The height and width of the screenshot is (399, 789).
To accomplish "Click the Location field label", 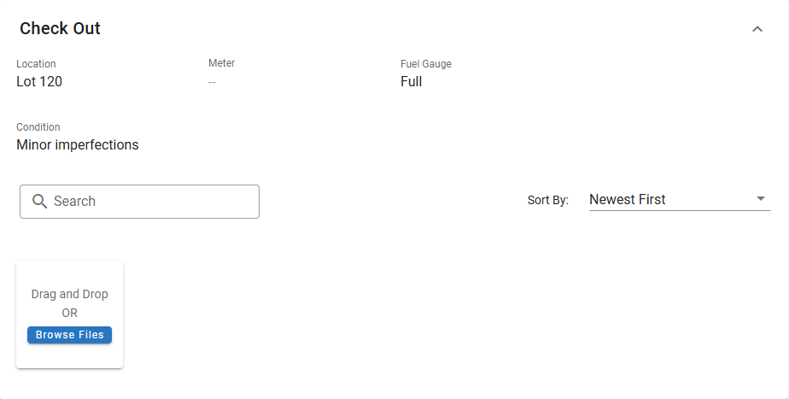I will (x=36, y=64).
